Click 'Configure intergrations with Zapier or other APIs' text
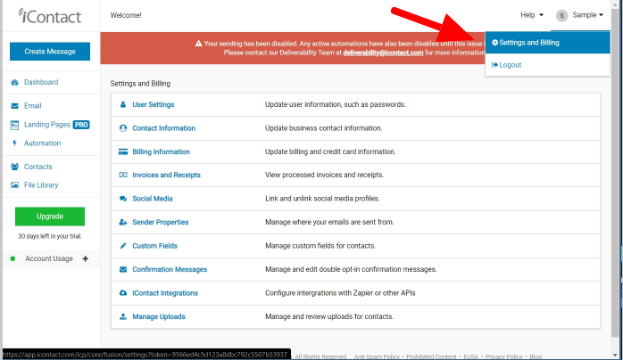This screenshot has height=360, width=623. (340, 293)
